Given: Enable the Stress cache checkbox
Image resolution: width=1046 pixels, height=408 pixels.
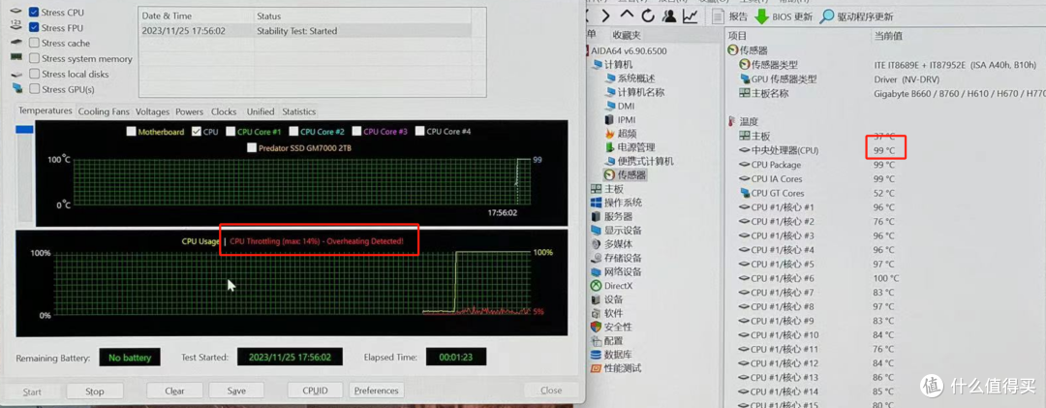Looking at the screenshot, I should pos(34,43).
